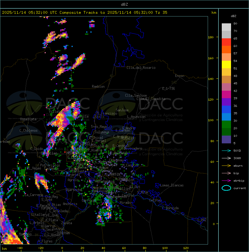Image resolution: width=249 pixels, height=252 pixels.
Task: Click the 180 km vertical axis tick
Action: tap(211, 37)
